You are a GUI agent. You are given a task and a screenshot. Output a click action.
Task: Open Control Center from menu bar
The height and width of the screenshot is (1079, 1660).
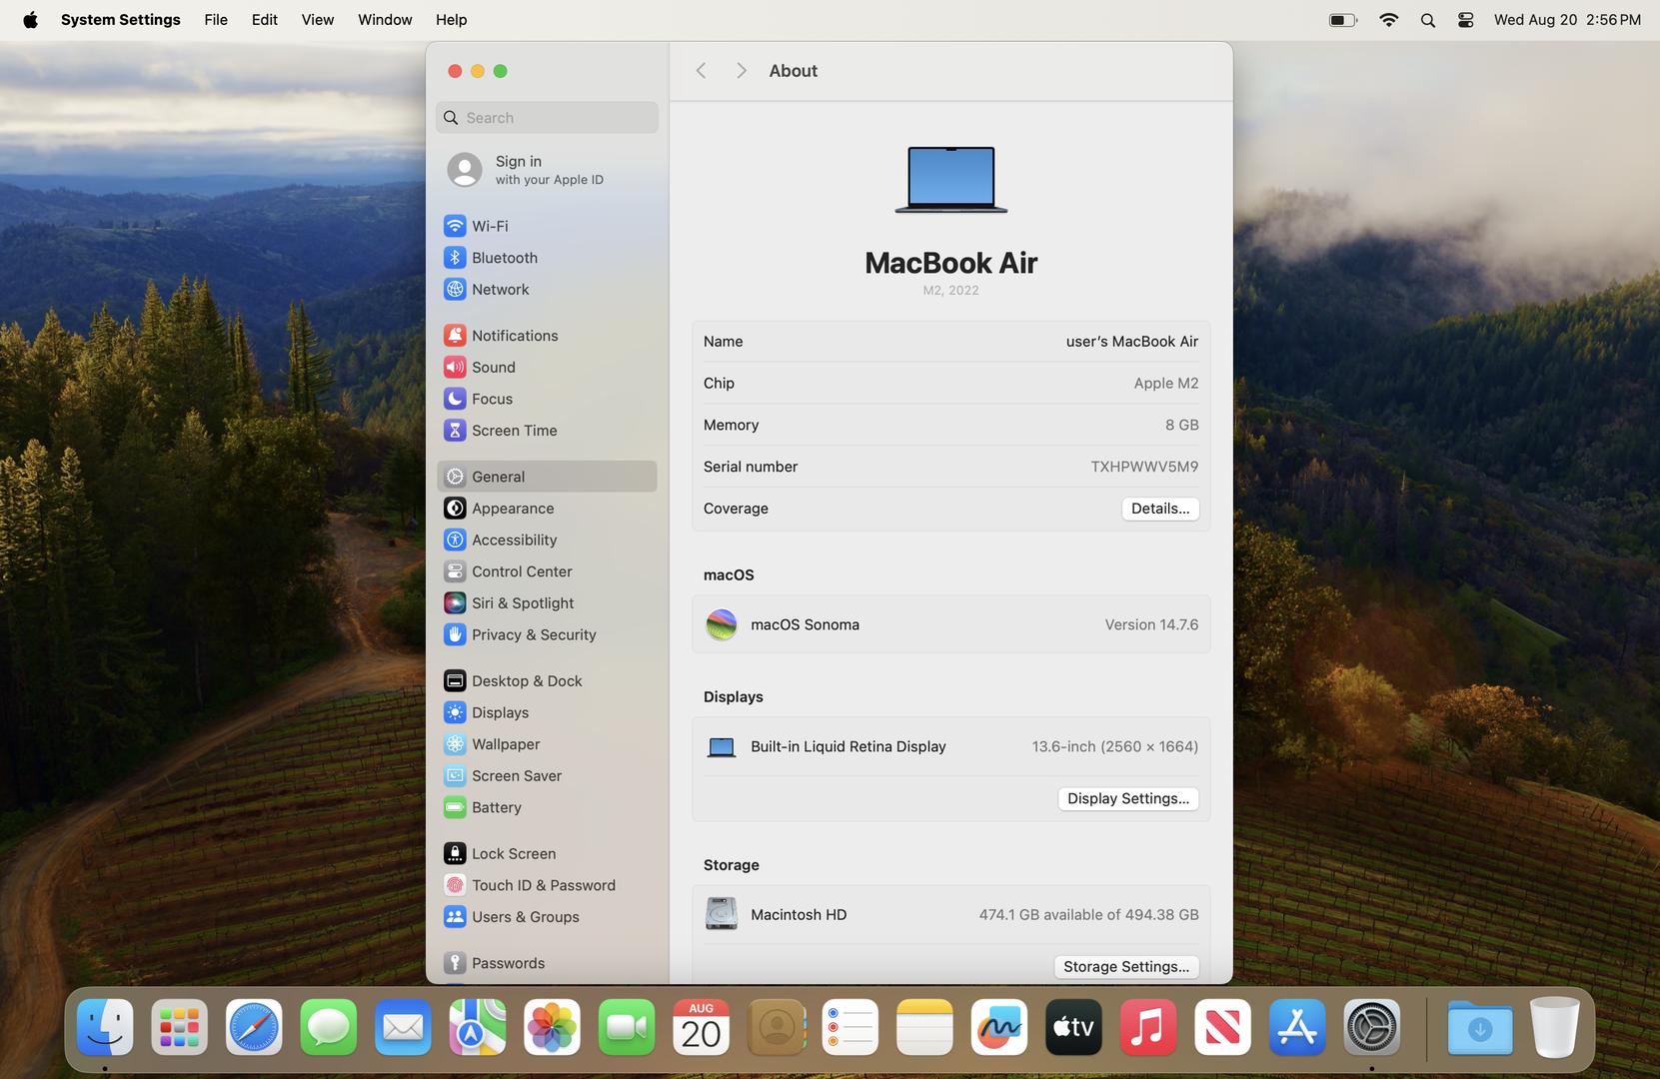(1465, 20)
